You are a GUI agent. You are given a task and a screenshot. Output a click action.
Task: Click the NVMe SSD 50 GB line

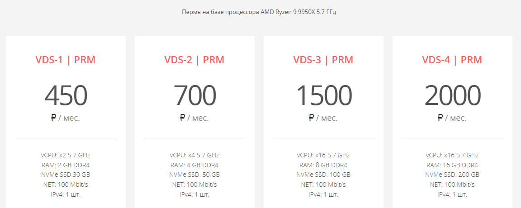[194, 175]
